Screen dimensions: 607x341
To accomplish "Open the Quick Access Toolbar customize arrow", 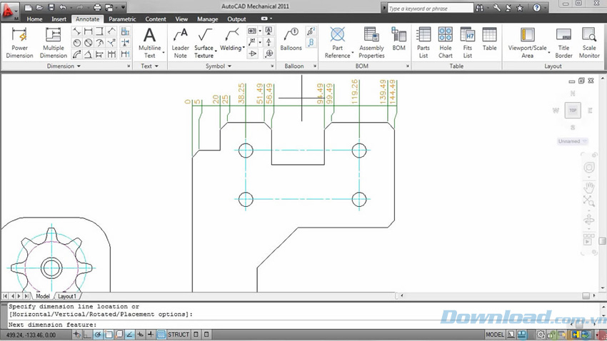I will [x=123, y=7].
